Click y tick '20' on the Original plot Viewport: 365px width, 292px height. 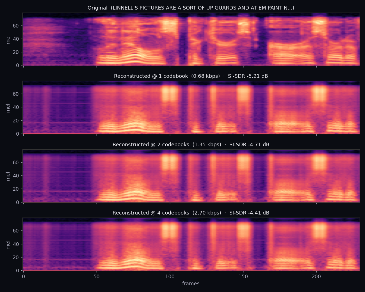pyautogui.click(x=16, y=52)
